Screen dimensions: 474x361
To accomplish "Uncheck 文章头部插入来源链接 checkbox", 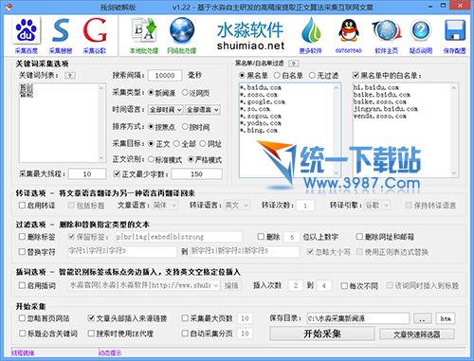I will [x=91, y=318].
